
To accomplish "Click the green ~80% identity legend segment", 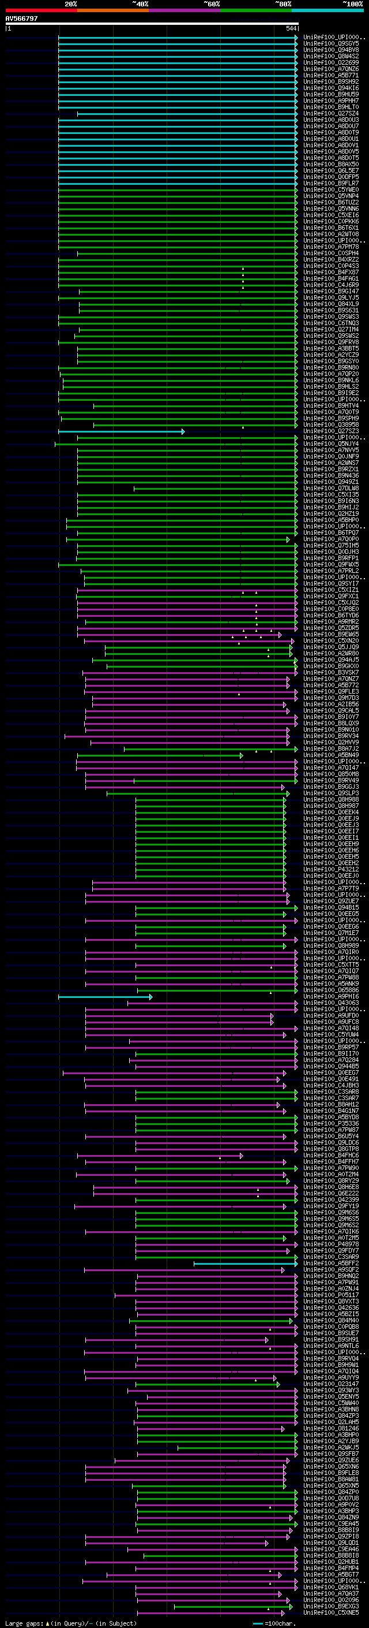I will pos(256,10).
